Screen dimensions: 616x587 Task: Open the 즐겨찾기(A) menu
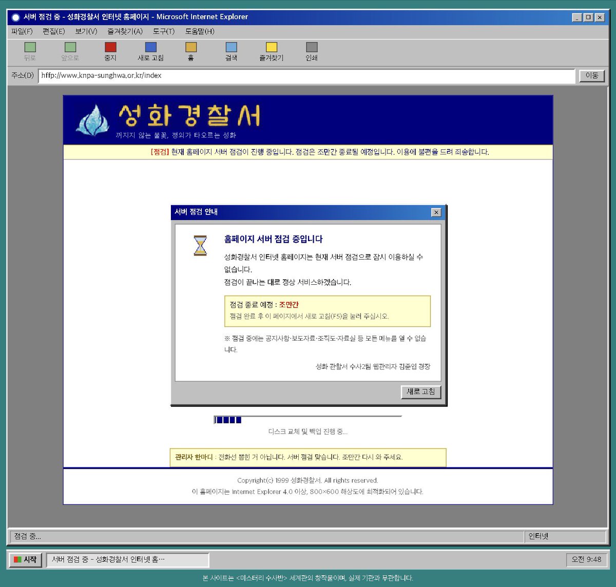point(125,31)
